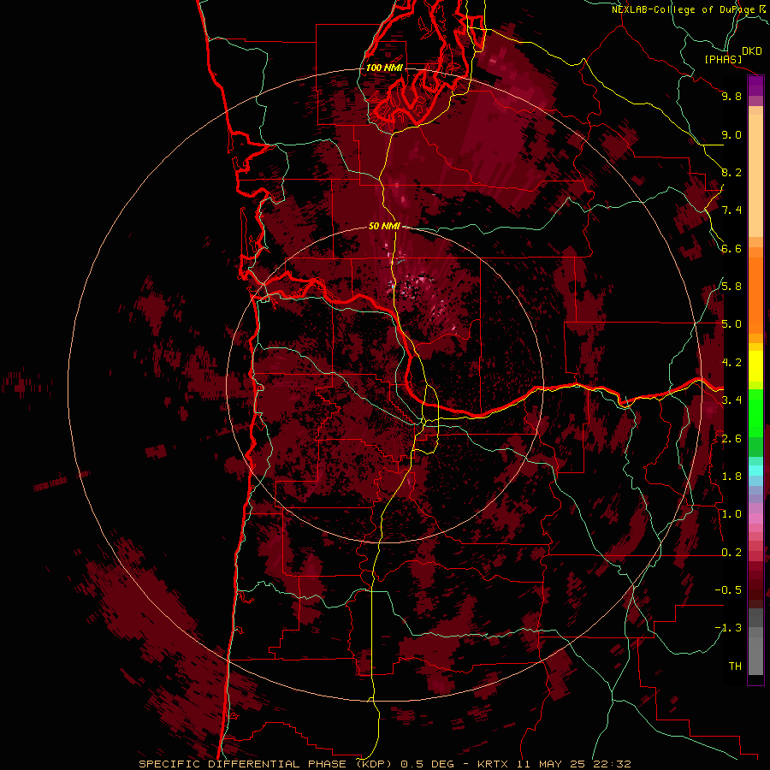
Task: Click the 1.0 scale value
Action: coord(731,514)
